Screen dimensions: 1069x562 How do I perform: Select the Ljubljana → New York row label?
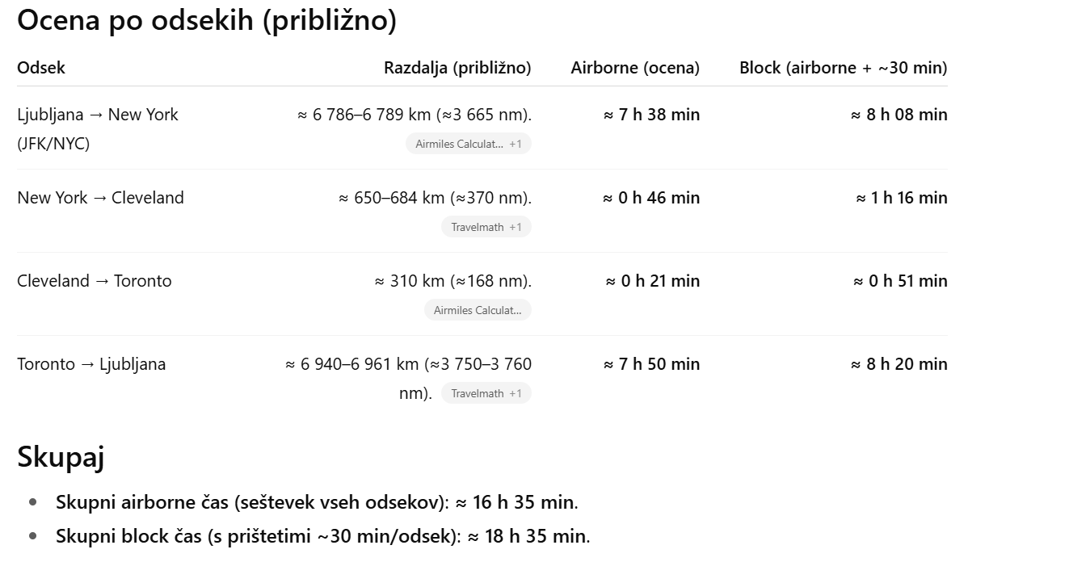(x=98, y=128)
